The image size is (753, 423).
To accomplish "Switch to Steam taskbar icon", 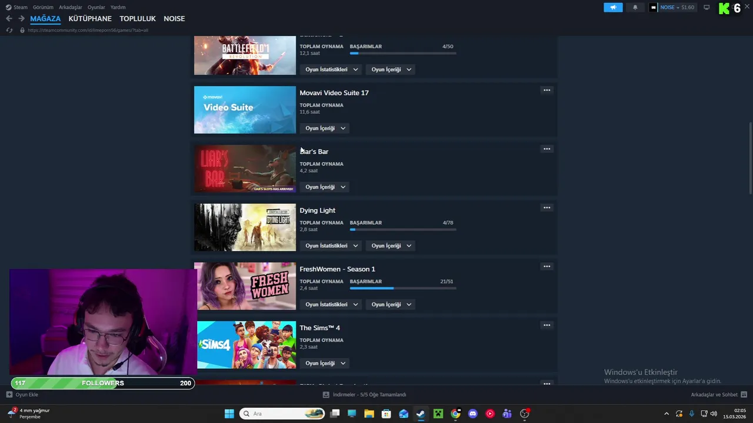I will [x=421, y=414].
